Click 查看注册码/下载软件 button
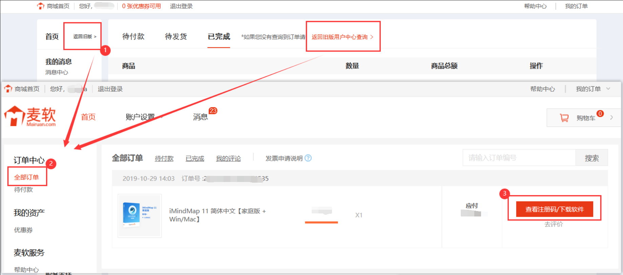This screenshot has width=623, height=275. pos(554,209)
